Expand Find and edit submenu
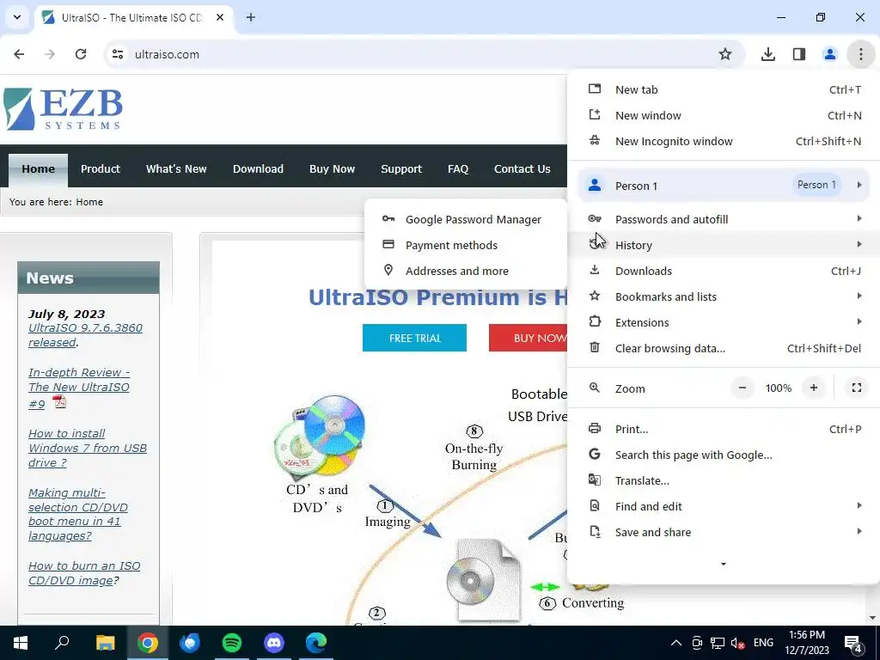The height and width of the screenshot is (660, 880). click(x=724, y=507)
